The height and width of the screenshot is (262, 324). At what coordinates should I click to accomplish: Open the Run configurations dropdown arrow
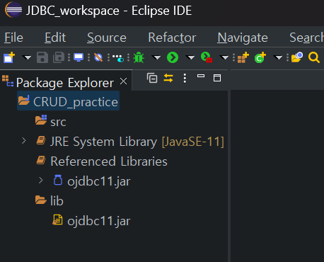[190, 57]
